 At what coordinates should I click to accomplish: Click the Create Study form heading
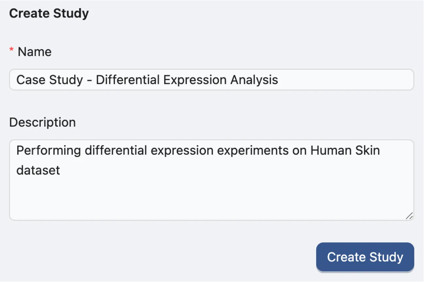click(49, 13)
